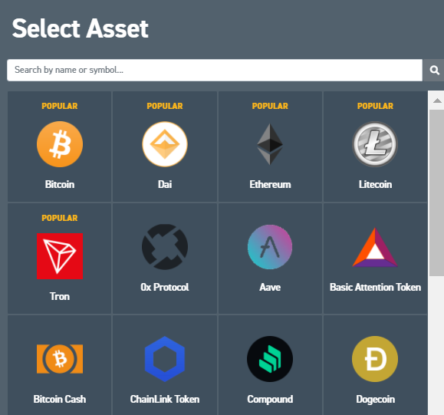Pick the ChainLink Token hexagon icon
The height and width of the screenshot is (415, 444).
click(165, 359)
